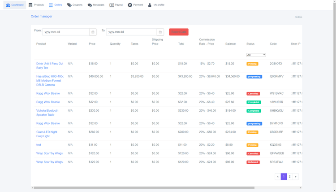Open the Glass LED Night Fairy Light link
The image size is (336, 192).
click(x=47, y=134)
